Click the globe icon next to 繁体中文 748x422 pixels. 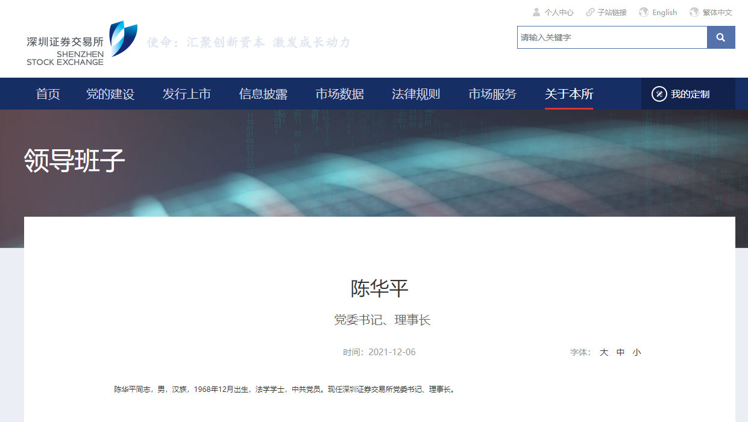(x=694, y=12)
